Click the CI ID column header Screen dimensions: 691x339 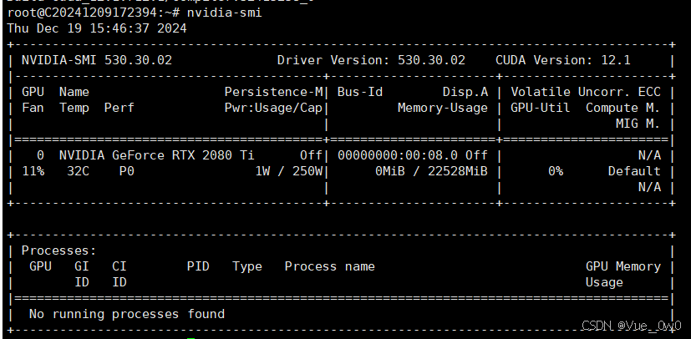coord(119,275)
